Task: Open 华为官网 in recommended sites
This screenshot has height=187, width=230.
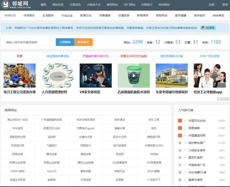Action: (x=17, y=128)
